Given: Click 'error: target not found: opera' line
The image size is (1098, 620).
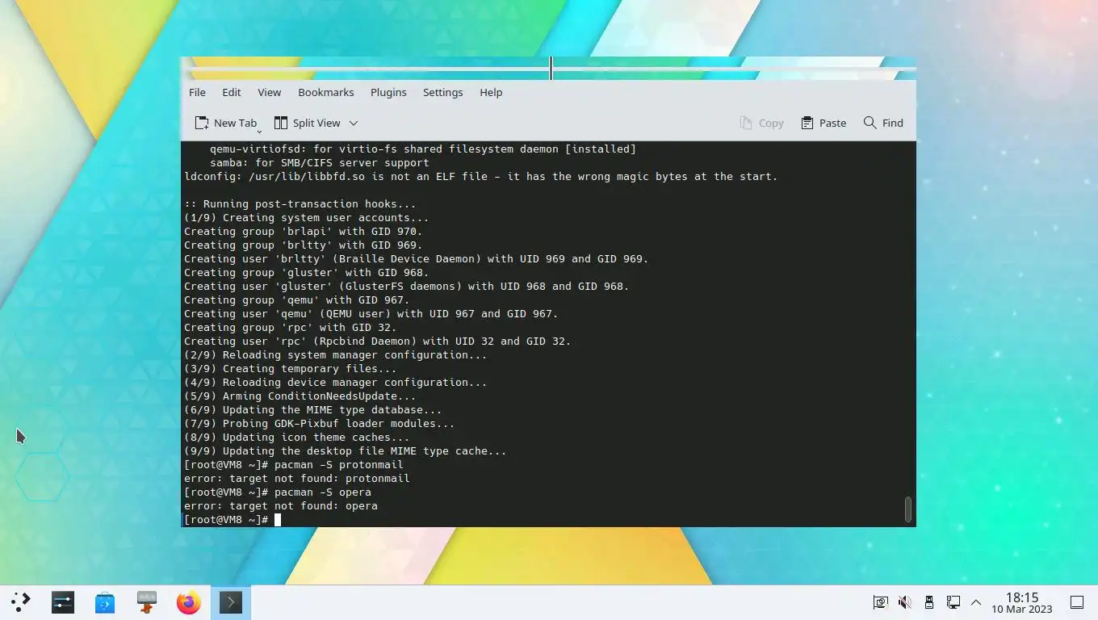Looking at the screenshot, I should [281, 506].
